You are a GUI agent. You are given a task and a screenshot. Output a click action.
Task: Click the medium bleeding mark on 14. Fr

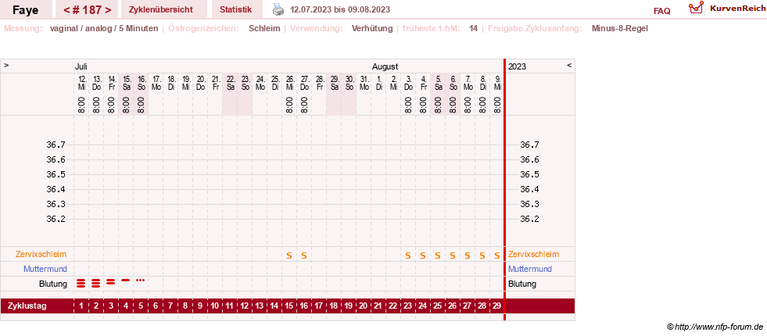coord(110,281)
